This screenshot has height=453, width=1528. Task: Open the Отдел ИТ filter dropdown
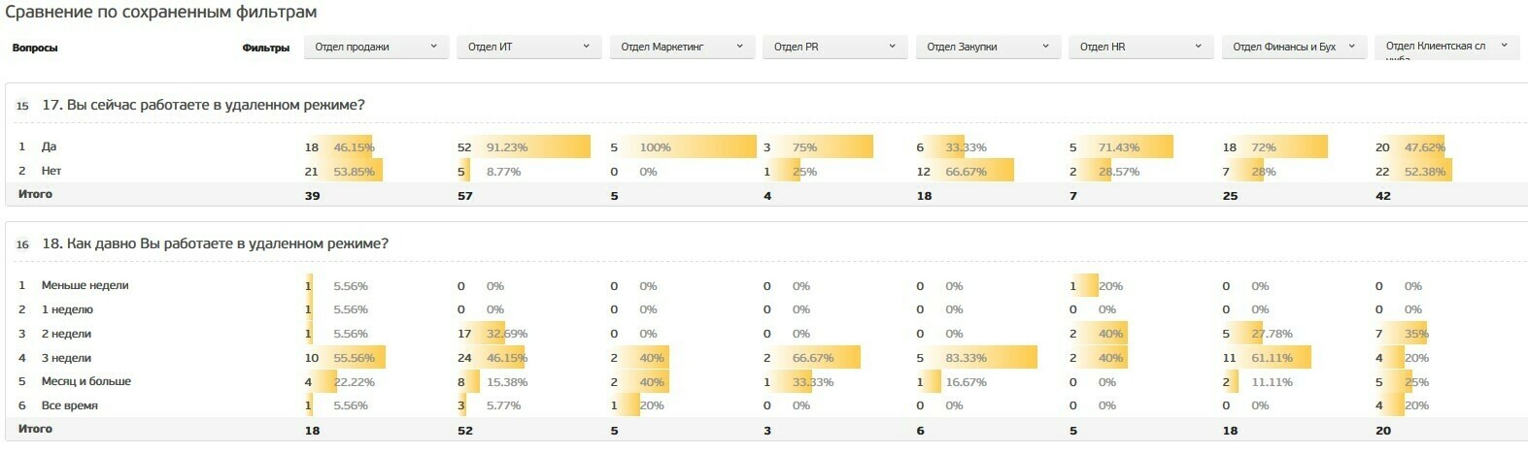(x=528, y=47)
